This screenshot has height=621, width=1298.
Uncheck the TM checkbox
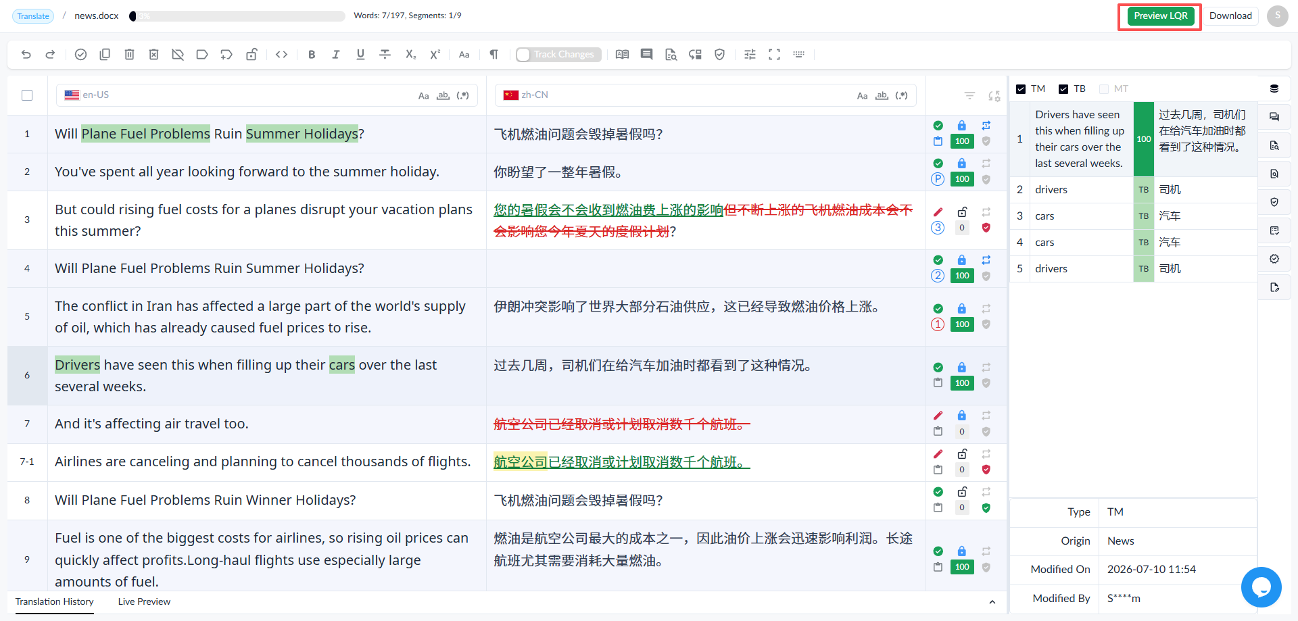pyautogui.click(x=1021, y=89)
